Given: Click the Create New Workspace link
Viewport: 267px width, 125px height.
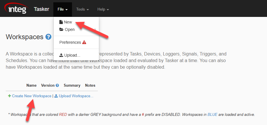Looking at the screenshot, I should [x=32, y=96].
